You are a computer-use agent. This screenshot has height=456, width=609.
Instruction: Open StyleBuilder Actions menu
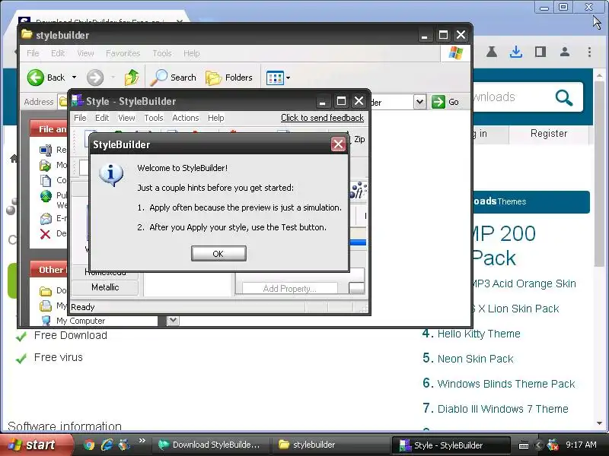(186, 118)
